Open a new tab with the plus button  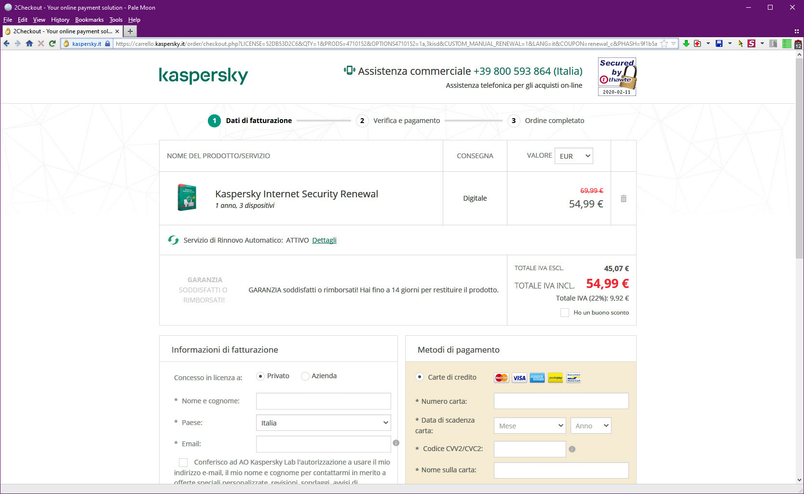130,31
